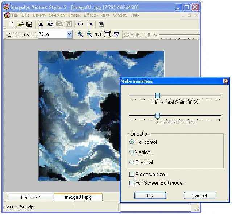Click the inner document restore button

click(x=190, y=15)
